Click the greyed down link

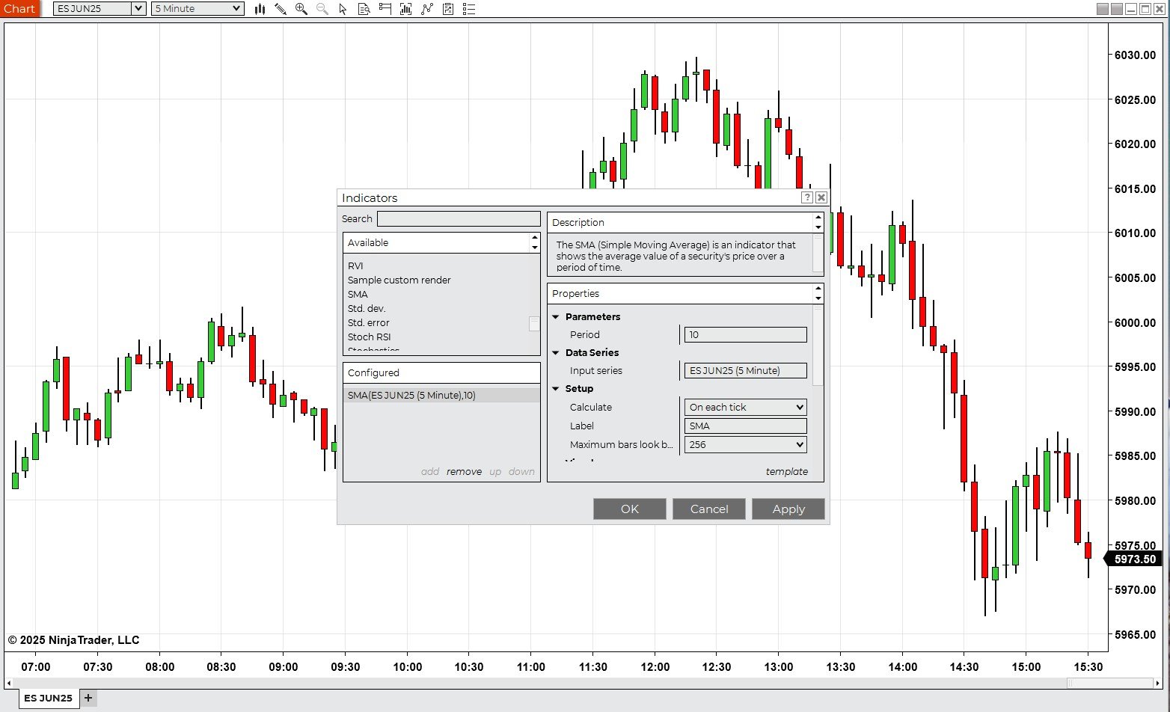click(x=521, y=471)
